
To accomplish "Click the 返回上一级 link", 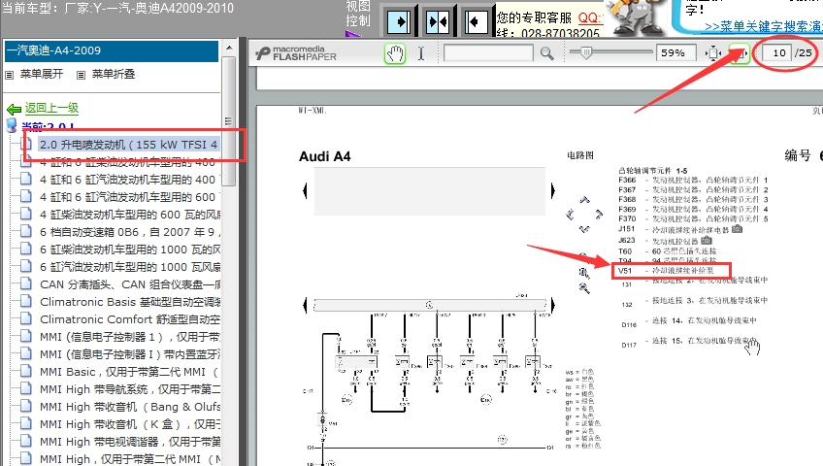I will coord(51,108).
